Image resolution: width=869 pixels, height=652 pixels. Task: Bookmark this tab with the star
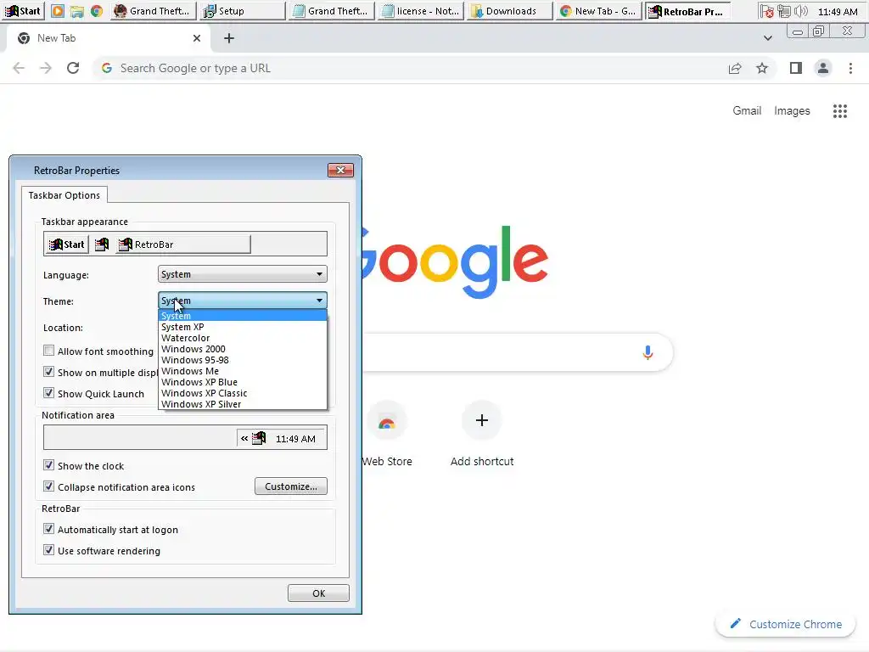tap(762, 68)
